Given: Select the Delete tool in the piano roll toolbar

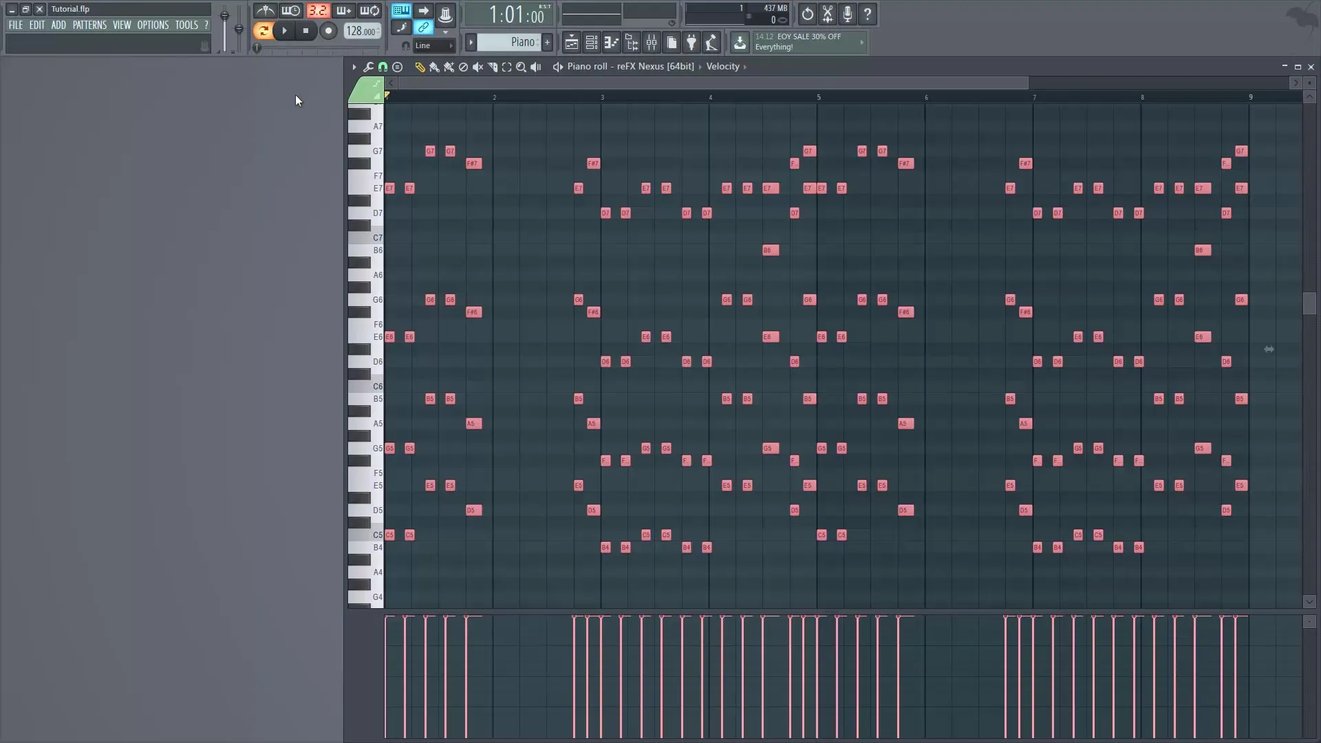Looking at the screenshot, I should point(463,67).
